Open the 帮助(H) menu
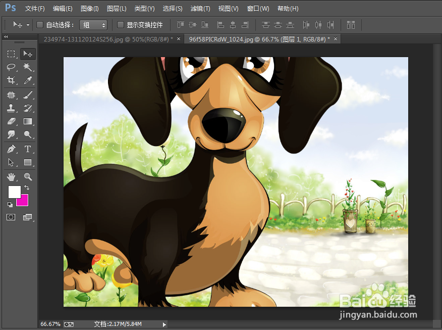Image resolution: width=442 pixels, height=330 pixels. (x=288, y=9)
